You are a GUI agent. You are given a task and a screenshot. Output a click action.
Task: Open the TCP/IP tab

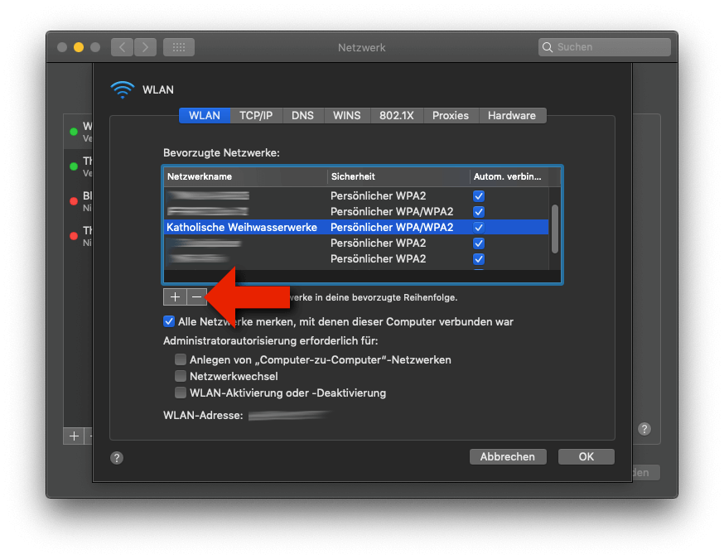coord(256,115)
